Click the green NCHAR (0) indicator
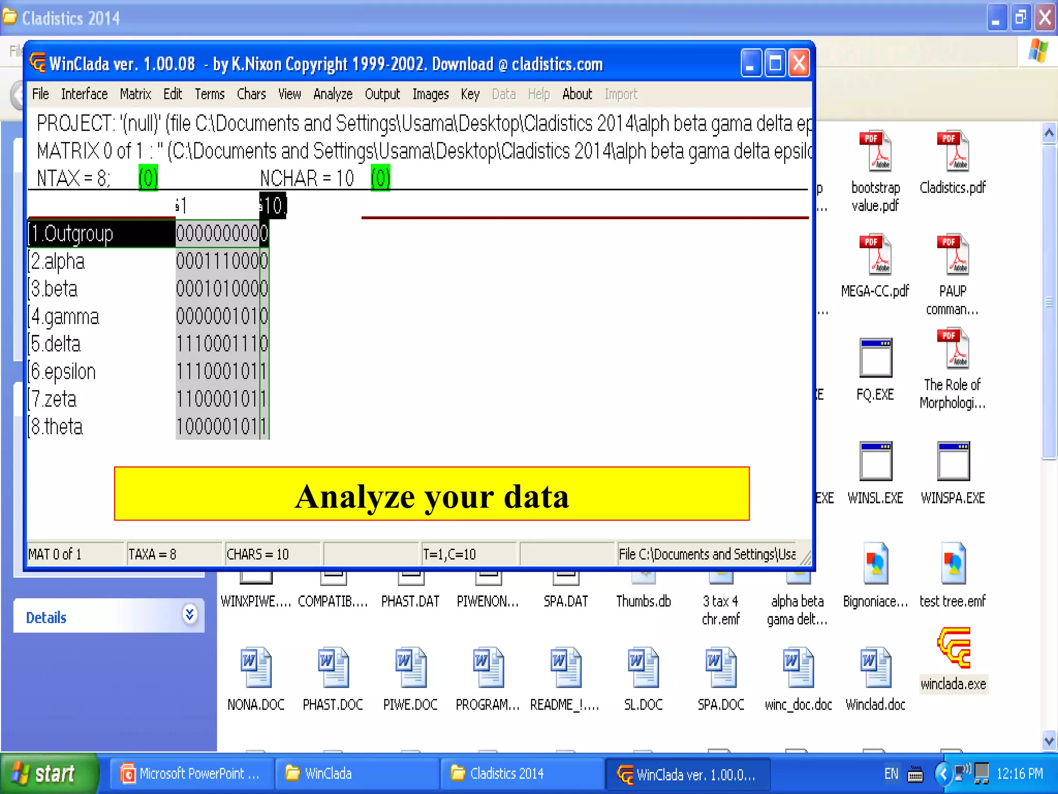This screenshot has height=794, width=1058. point(381,178)
